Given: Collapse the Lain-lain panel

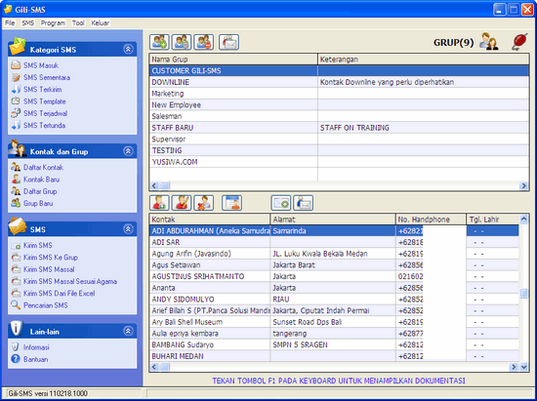Looking at the screenshot, I should (128, 331).
